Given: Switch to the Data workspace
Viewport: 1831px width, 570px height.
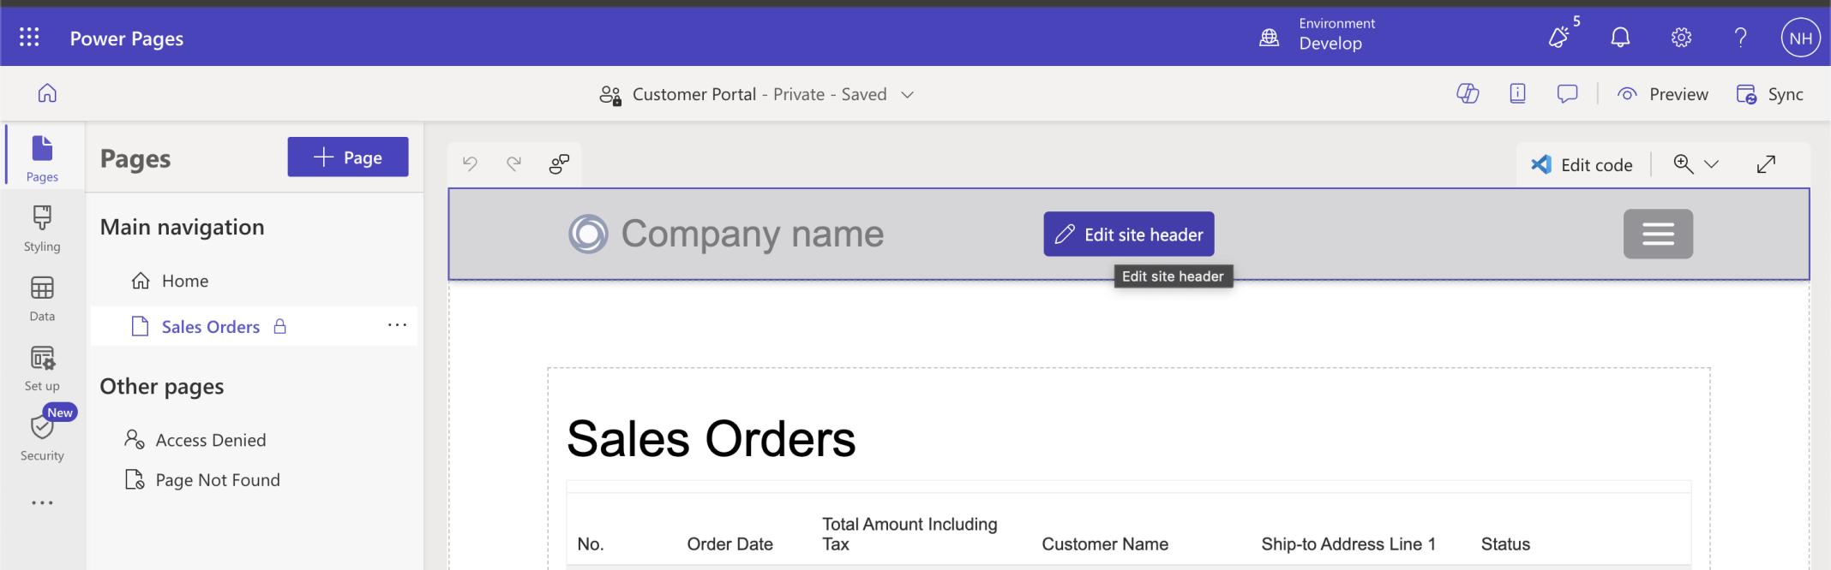Looking at the screenshot, I should pos(42,298).
